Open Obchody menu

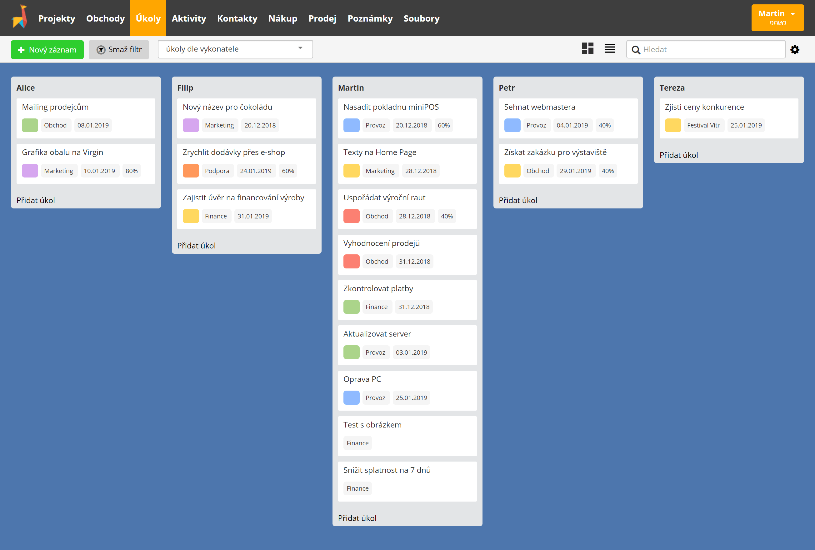point(106,18)
